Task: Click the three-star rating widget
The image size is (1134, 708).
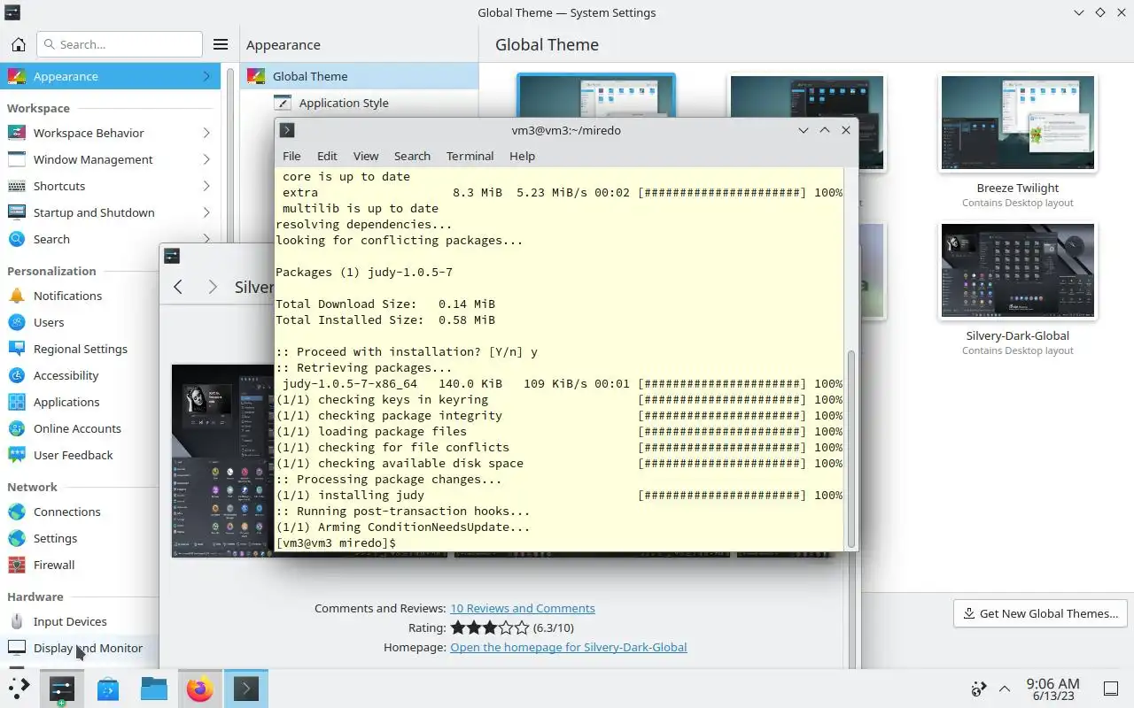Action: [x=490, y=627]
